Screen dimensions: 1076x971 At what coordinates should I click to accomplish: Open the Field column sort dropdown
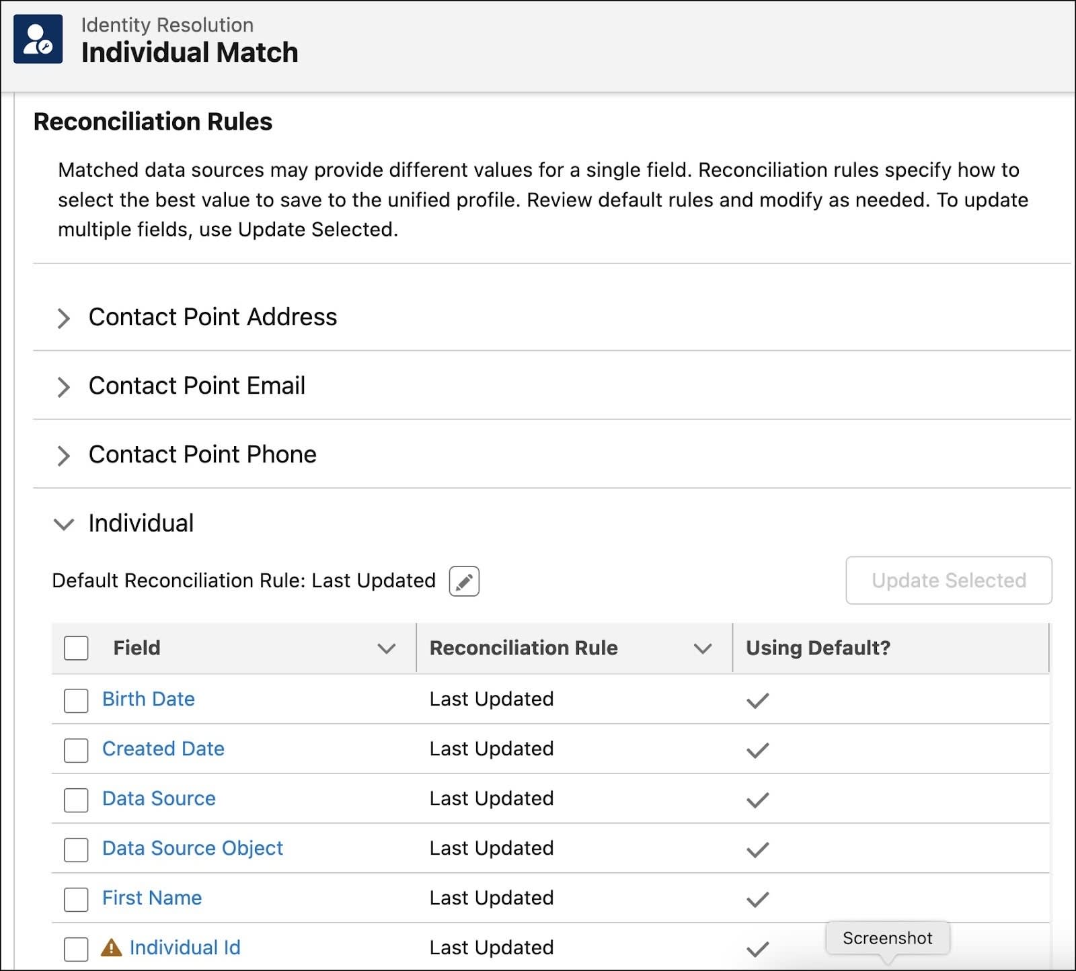click(x=386, y=648)
